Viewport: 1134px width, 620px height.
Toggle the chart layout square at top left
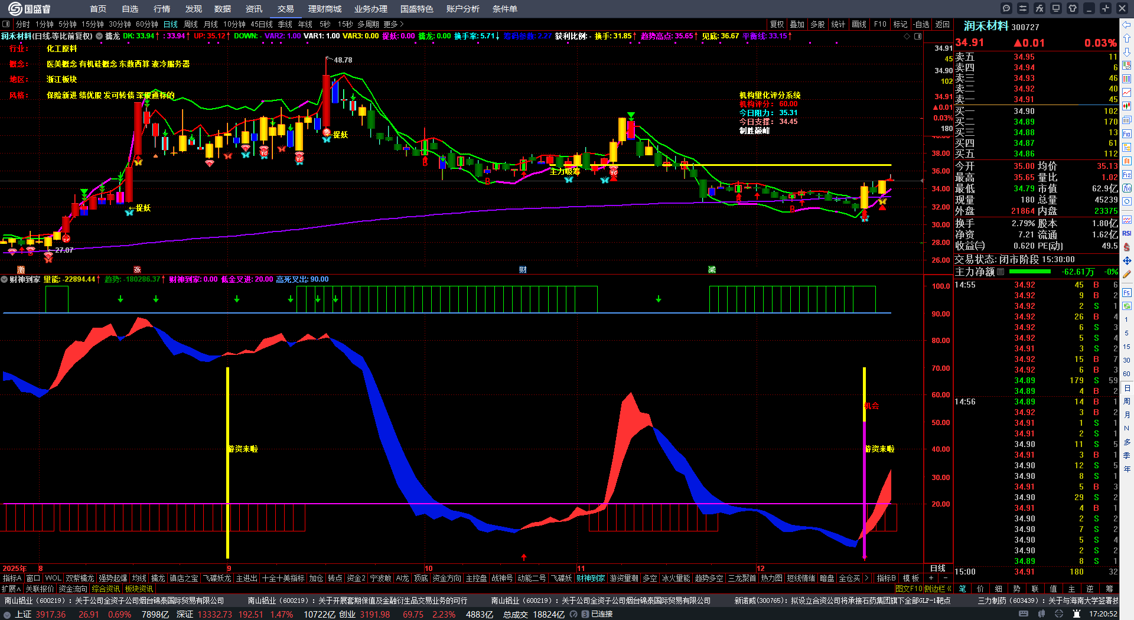tap(6, 24)
